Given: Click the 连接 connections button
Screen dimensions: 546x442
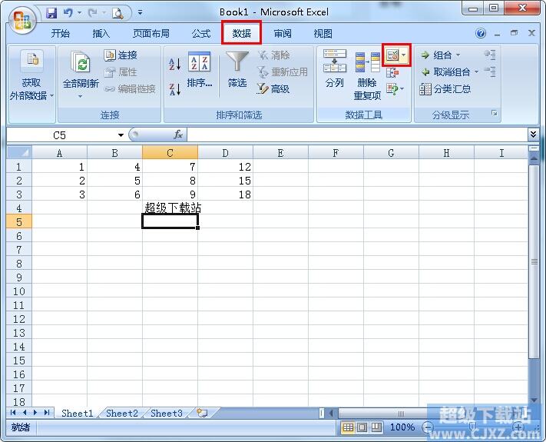Looking at the screenshot, I should 121,55.
